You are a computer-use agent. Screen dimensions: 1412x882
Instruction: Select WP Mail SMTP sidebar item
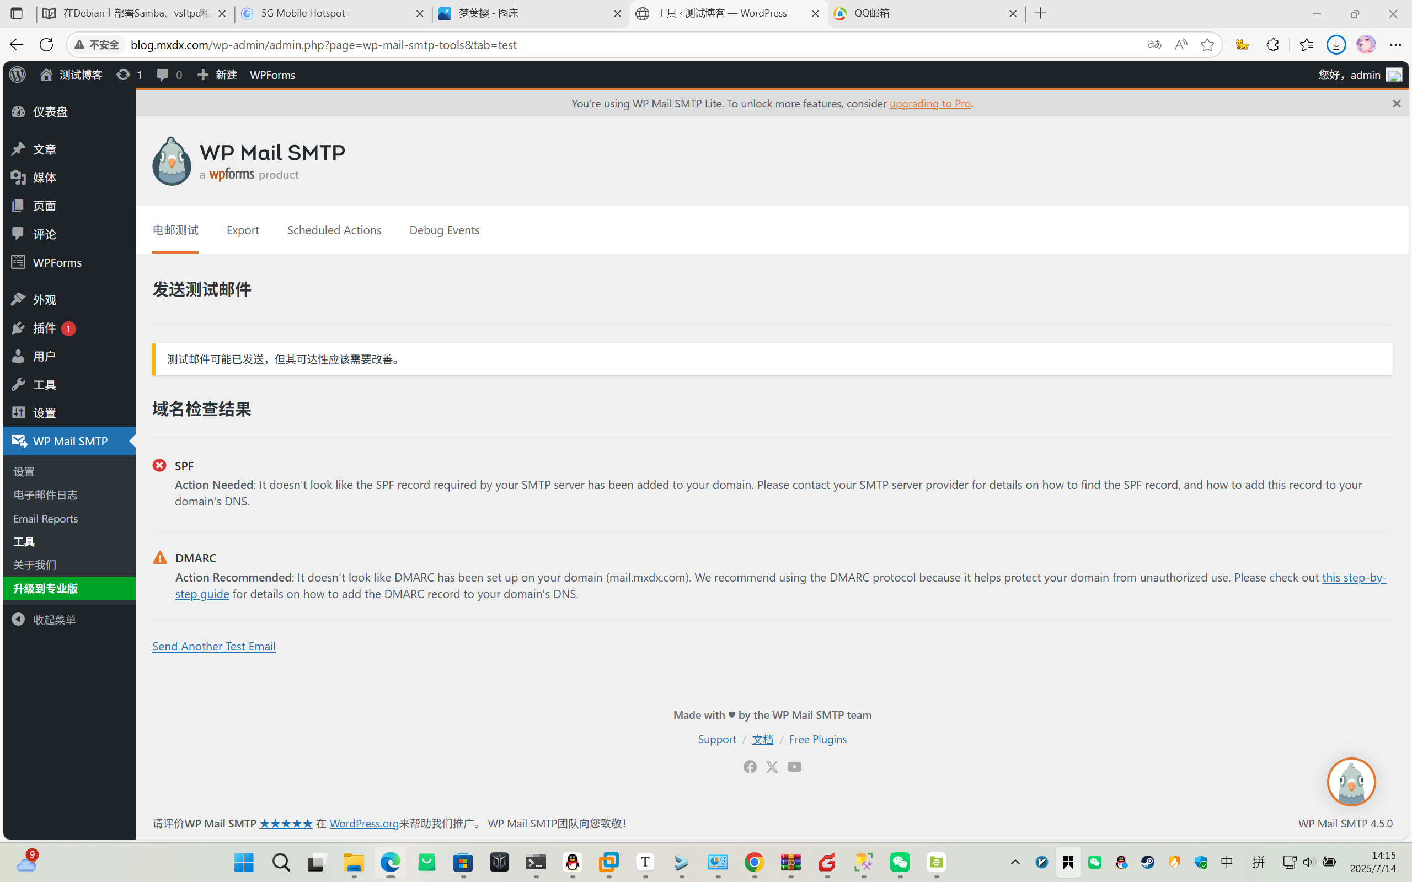pyautogui.click(x=69, y=441)
